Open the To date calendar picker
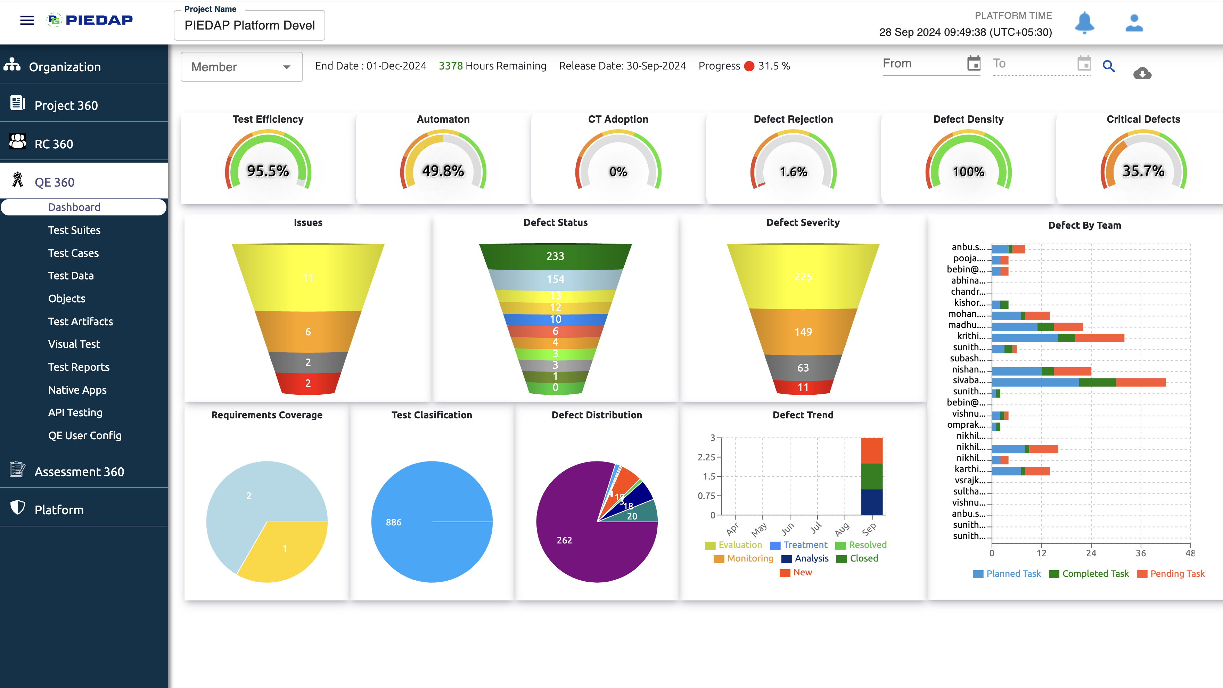The image size is (1223, 688). [1084, 63]
